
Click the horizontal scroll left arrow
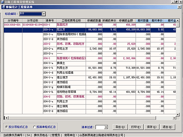7,118
